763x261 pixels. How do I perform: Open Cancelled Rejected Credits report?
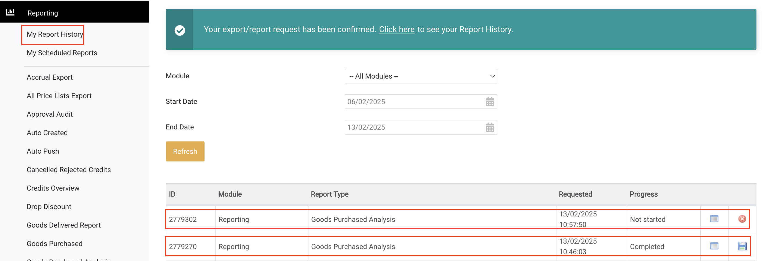click(68, 170)
